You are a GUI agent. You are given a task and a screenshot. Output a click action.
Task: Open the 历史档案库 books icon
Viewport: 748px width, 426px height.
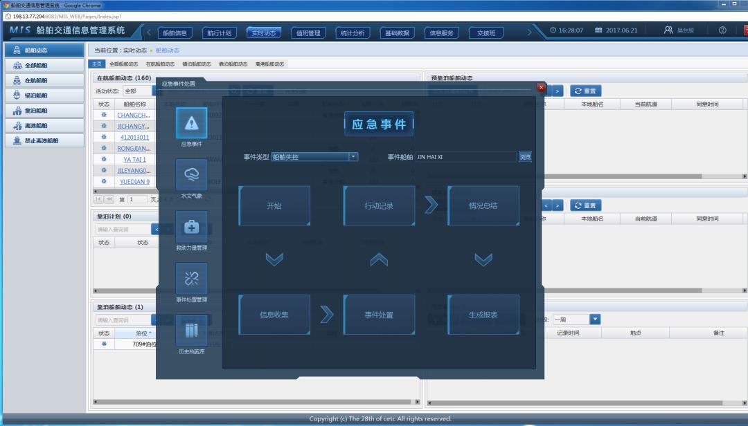coord(191,331)
